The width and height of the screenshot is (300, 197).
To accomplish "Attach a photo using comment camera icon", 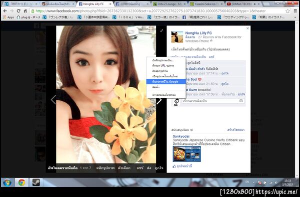I will 241,101.
